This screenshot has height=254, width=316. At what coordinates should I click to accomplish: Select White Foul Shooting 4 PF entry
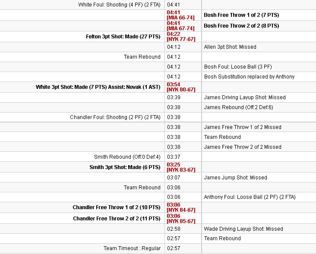[x=119, y=5]
